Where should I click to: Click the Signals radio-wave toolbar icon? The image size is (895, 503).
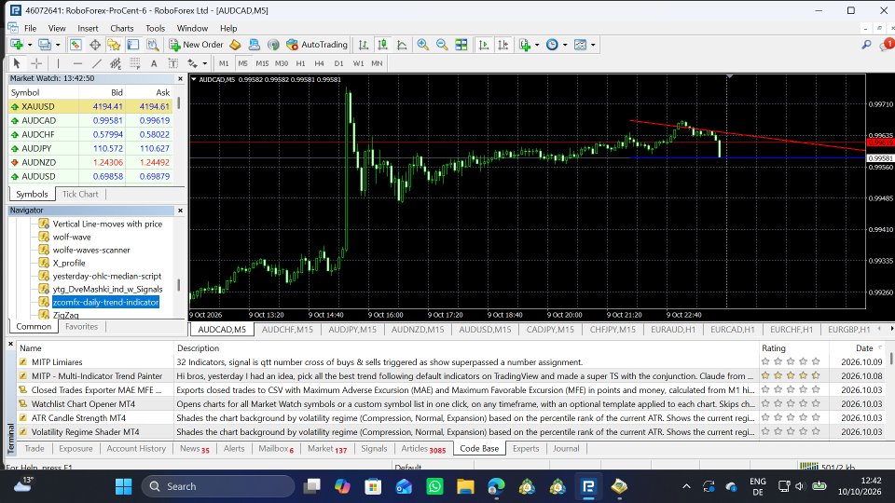[x=273, y=45]
